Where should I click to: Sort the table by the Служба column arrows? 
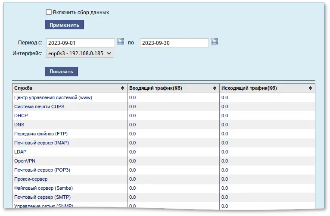point(123,88)
